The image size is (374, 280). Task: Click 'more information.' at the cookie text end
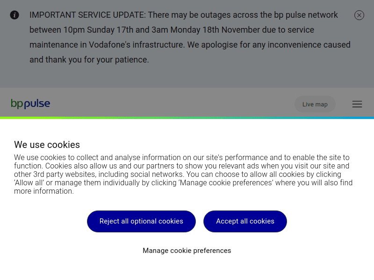click(44, 191)
